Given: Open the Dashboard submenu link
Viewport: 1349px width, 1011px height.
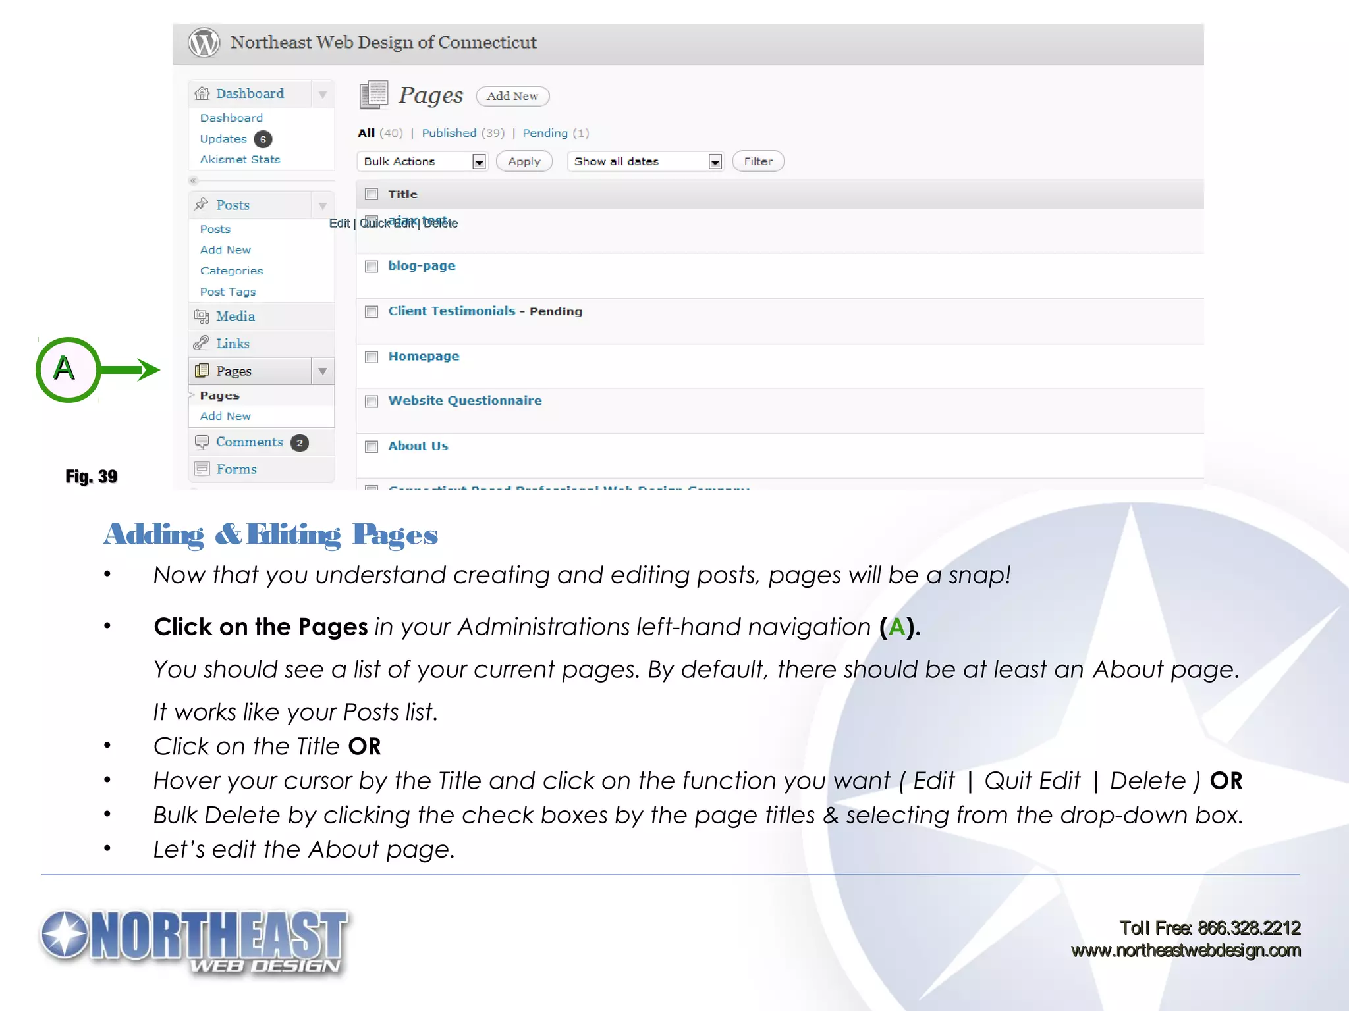Looking at the screenshot, I should click(x=231, y=118).
